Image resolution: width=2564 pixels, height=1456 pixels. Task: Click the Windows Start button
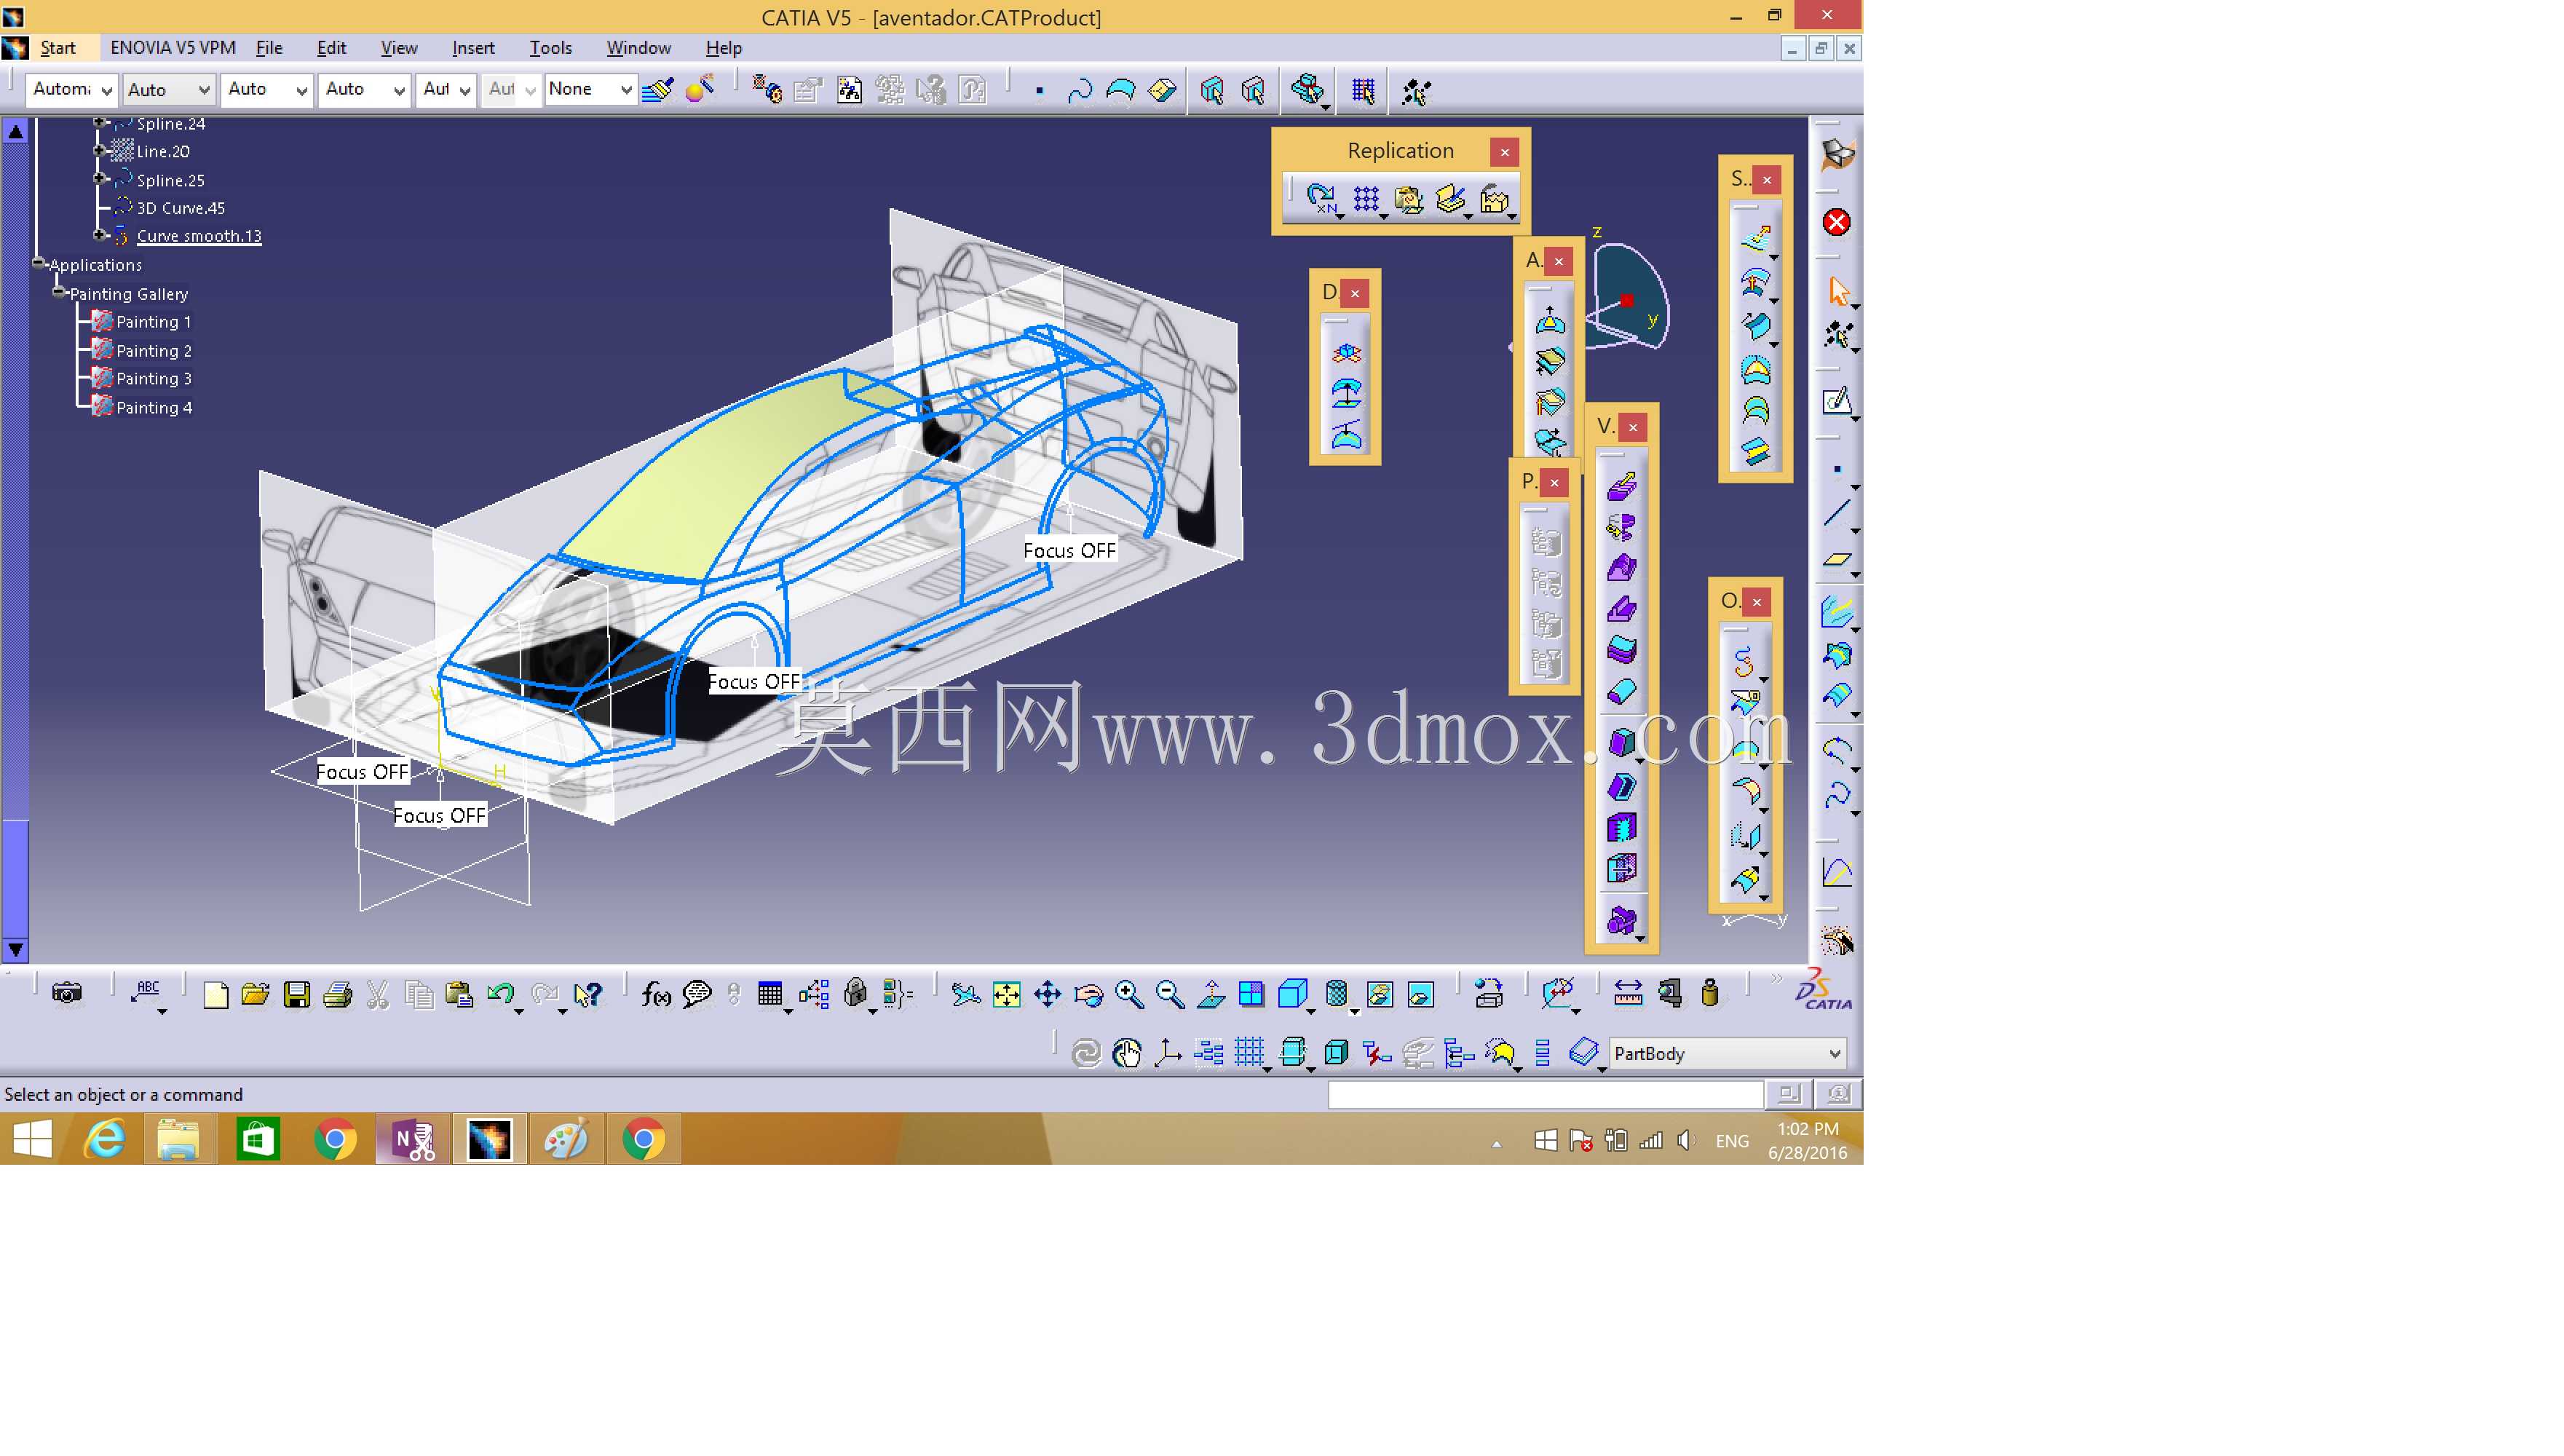pos(32,1139)
